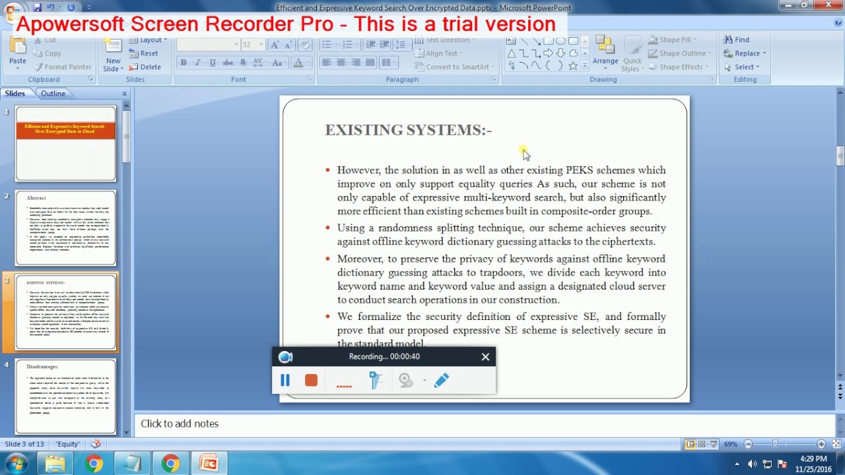This screenshot has height=475, width=845.
Task: Open File Explorer from the taskbar
Action: click(x=55, y=464)
